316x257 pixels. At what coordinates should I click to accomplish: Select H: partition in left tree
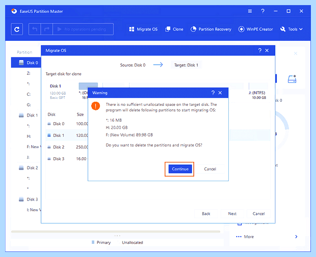click(29, 136)
